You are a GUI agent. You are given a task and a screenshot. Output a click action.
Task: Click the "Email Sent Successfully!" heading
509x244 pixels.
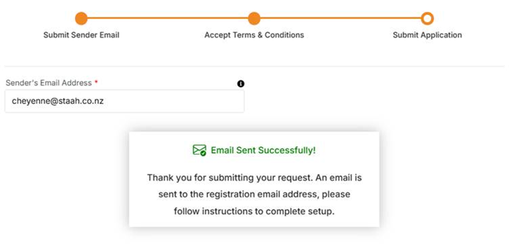click(x=263, y=151)
